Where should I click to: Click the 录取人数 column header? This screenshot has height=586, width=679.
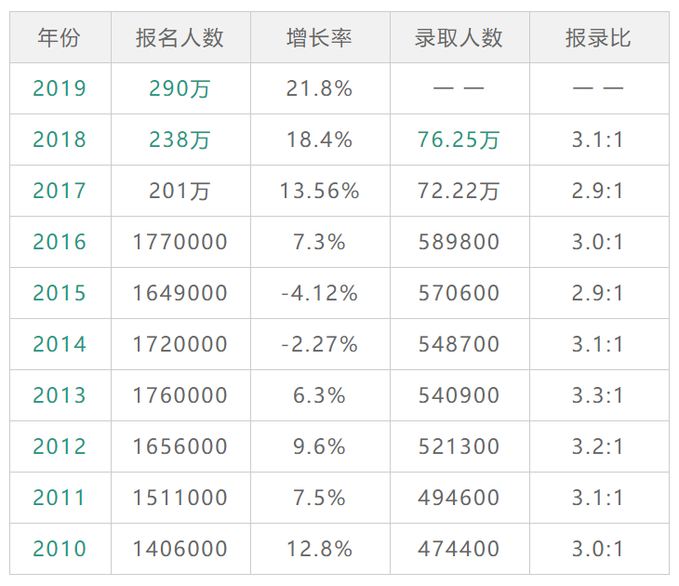click(459, 38)
